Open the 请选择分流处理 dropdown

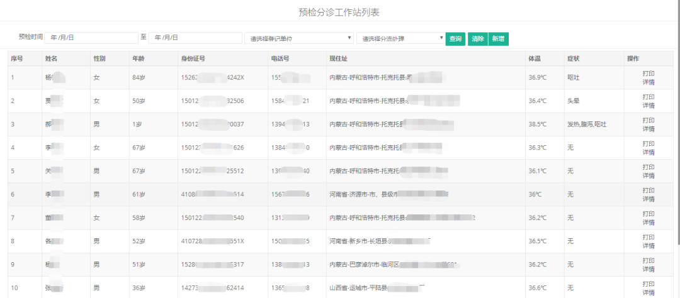click(400, 38)
